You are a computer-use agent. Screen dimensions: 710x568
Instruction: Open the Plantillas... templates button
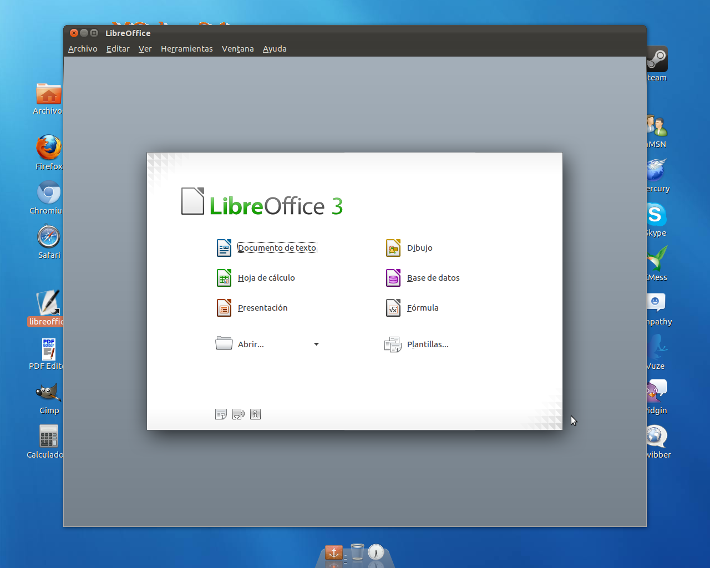click(x=417, y=344)
